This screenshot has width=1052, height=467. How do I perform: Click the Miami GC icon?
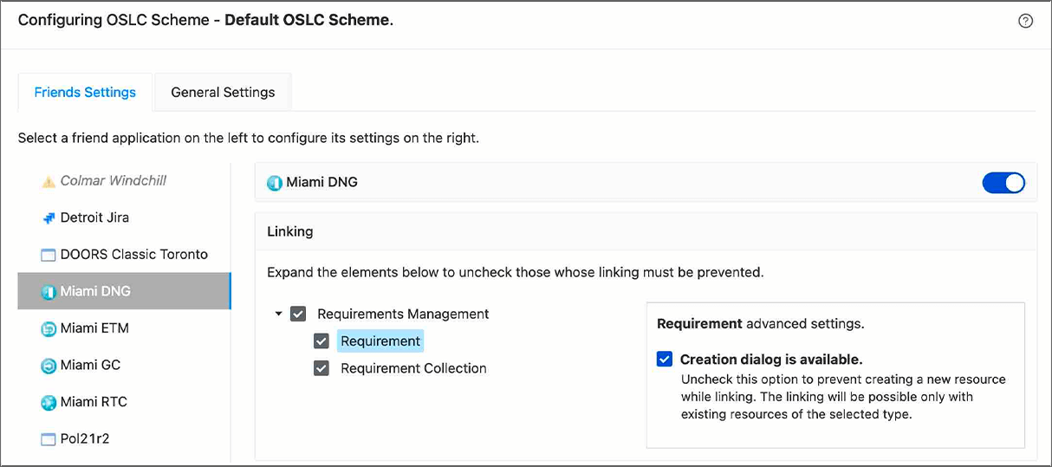tap(49, 366)
